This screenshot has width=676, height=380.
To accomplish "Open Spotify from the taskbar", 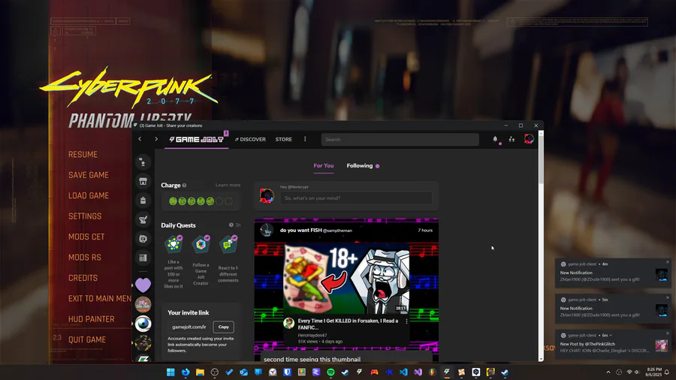I will coord(330,372).
